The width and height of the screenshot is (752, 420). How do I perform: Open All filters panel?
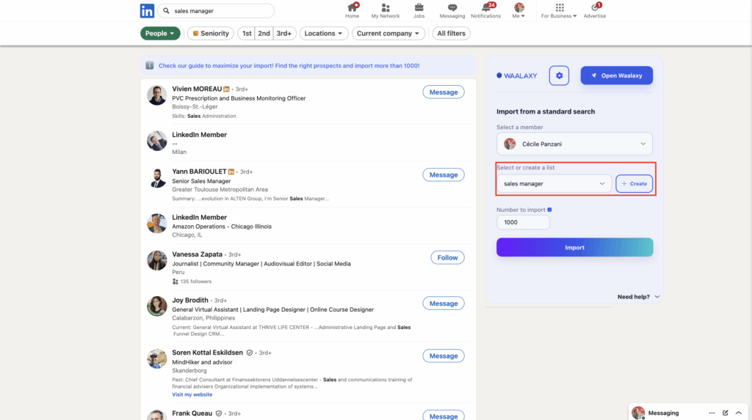click(x=451, y=34)
